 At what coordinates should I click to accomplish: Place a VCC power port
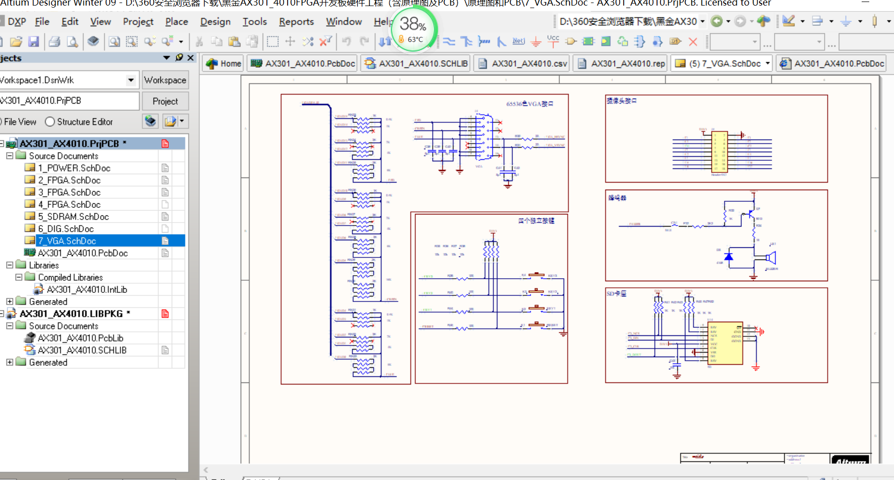tap(553, 40)
